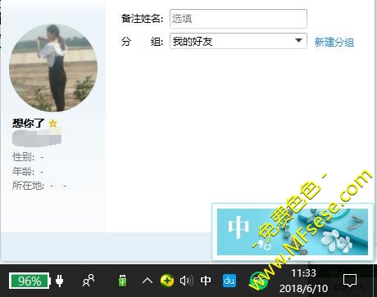The width and height of the screenshot is (377, 297).
Task: Click the 所在地 label
Action: click(28, 186)
